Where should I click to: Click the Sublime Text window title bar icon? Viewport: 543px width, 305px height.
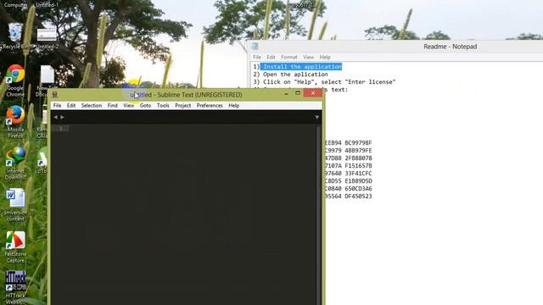[x=54, y=94]
